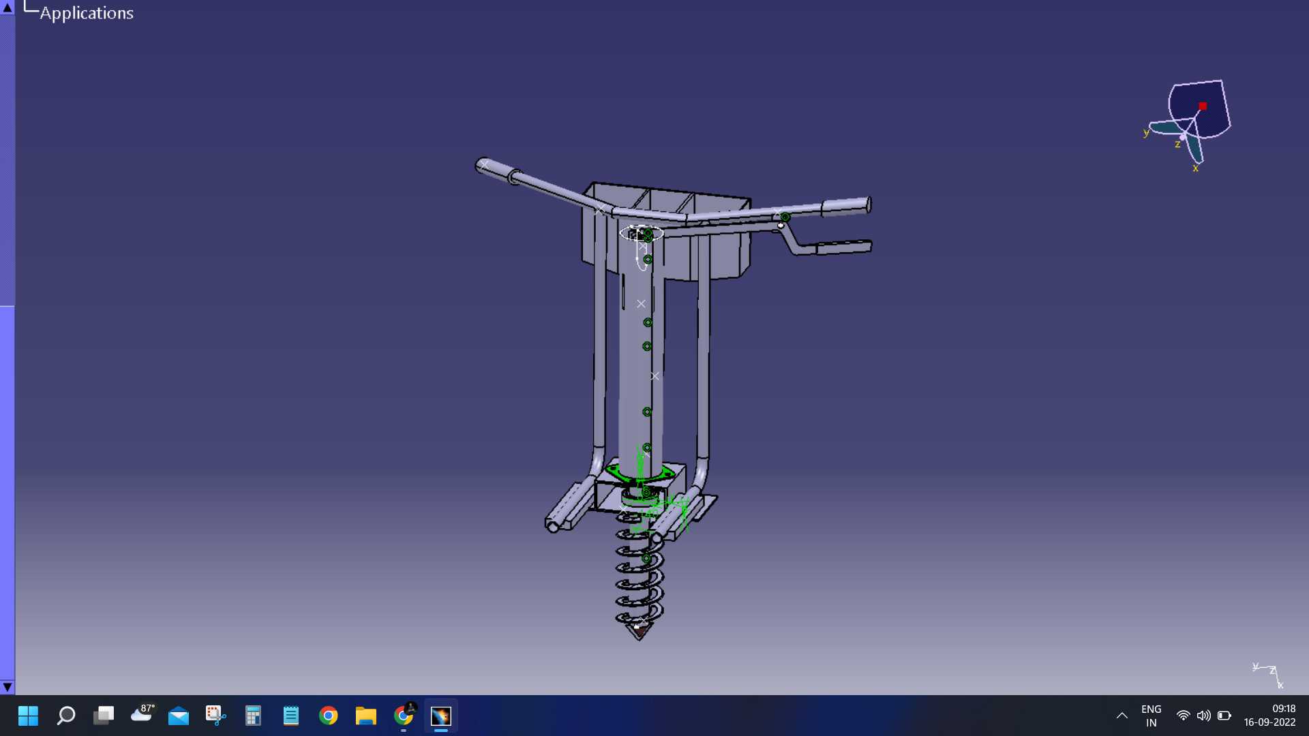
Task: Open Notepad from the taskbar
Action: (x=291, y=716)
